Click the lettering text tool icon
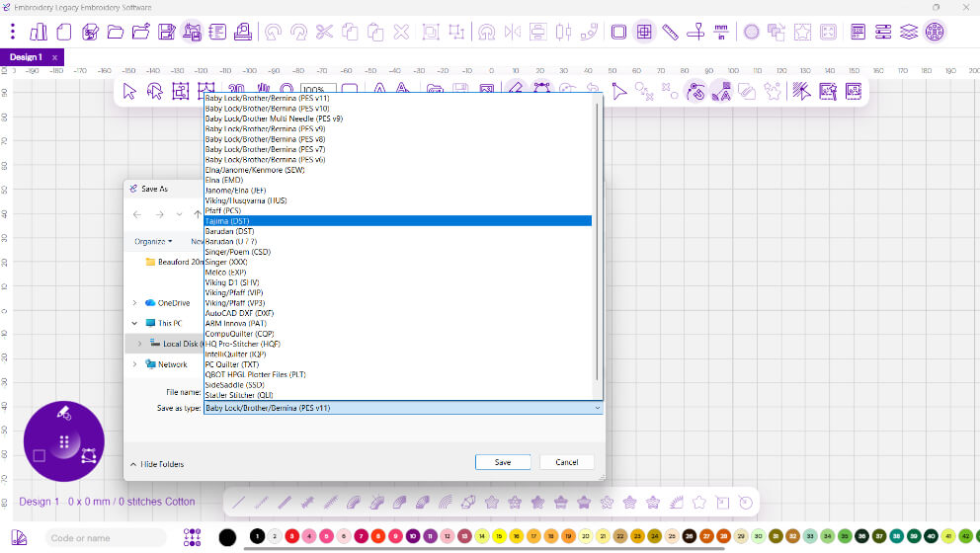 (x=379, y=89)
